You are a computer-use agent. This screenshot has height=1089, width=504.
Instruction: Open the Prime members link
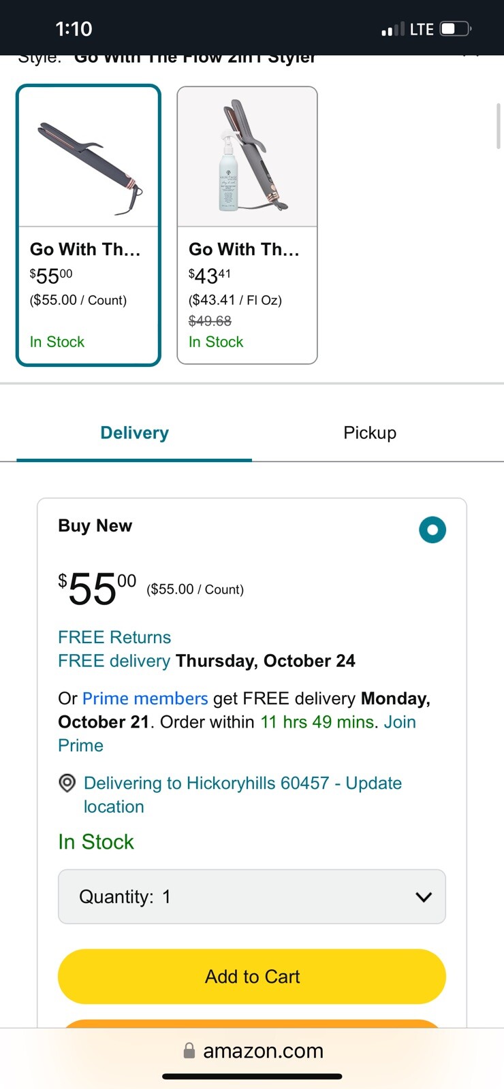(x=145, y=698)
